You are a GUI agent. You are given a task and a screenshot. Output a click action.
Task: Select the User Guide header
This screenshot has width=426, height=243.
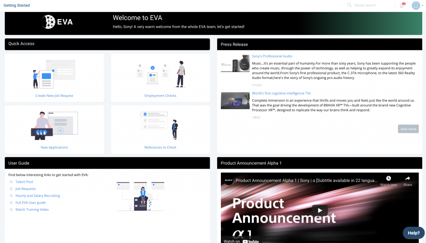point(107,163)
